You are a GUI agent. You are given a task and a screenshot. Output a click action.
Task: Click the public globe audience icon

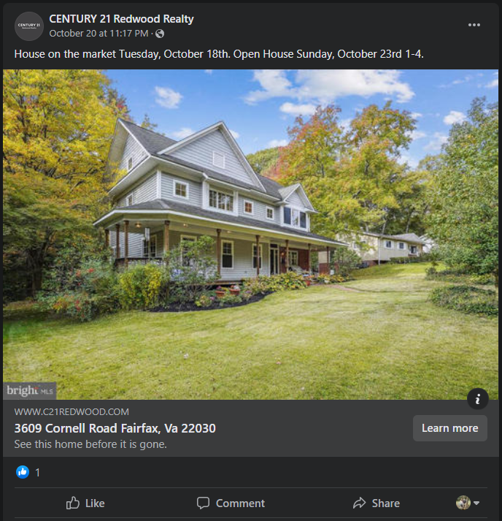point(160,34)
